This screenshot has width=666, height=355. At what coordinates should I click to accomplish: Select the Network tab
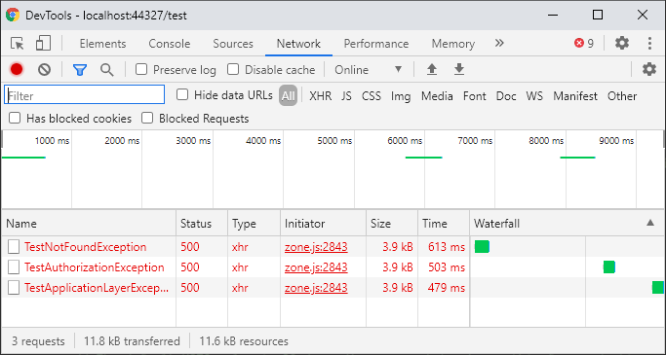click(298, 44)
